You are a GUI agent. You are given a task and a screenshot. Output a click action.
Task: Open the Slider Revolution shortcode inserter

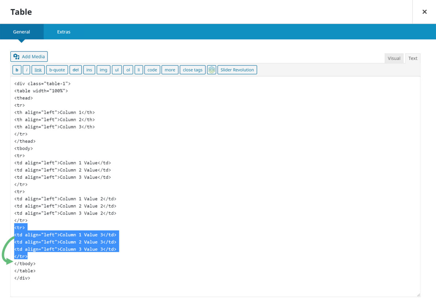237,70
